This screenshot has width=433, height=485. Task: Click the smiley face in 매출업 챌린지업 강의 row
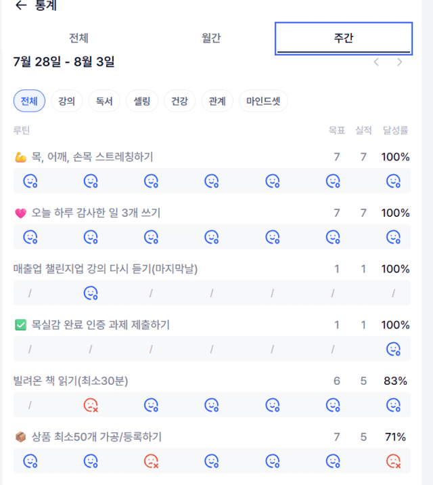91,293
